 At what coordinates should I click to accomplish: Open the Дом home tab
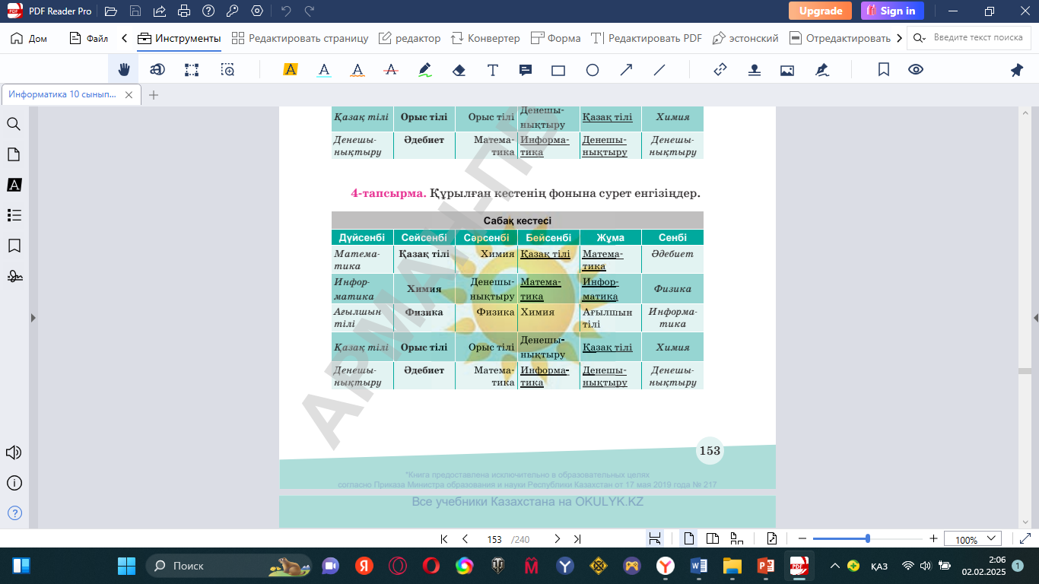click(29, 38)
